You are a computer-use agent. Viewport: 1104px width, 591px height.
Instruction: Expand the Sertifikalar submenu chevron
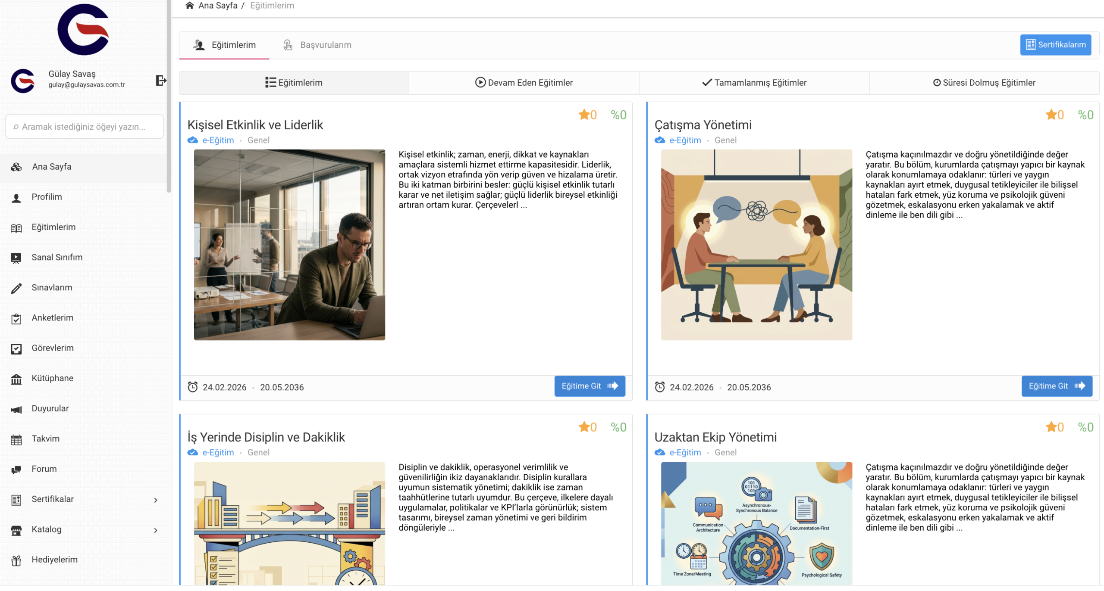pos(156,500)
